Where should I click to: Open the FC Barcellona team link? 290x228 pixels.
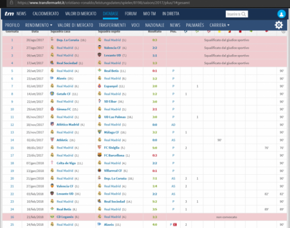pyautogui.click(x=114, y=155)
